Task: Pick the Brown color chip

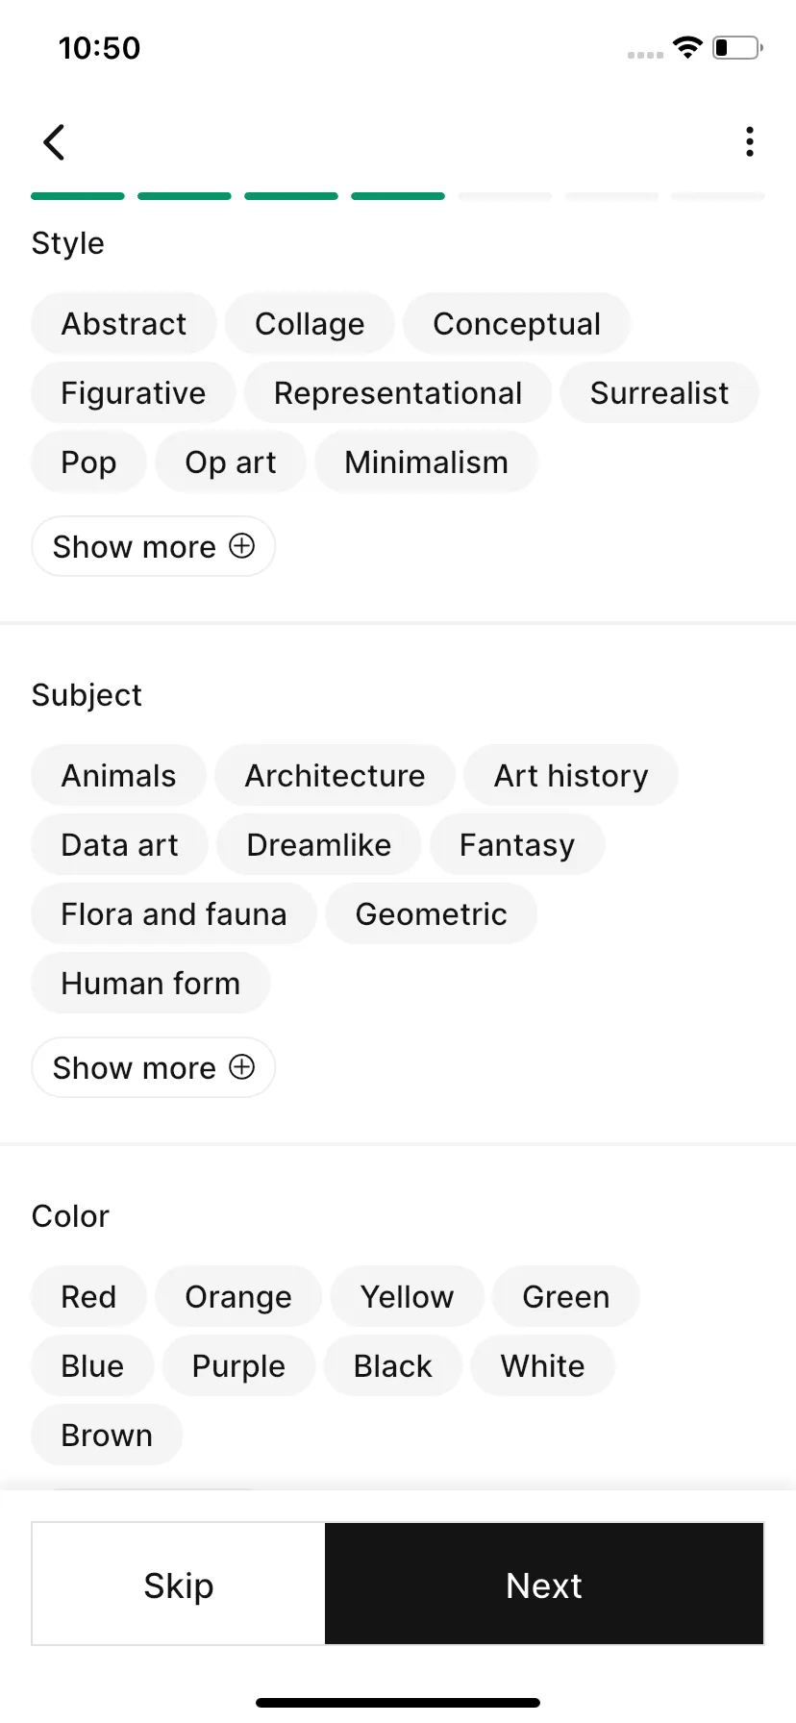Action: 107,1436
